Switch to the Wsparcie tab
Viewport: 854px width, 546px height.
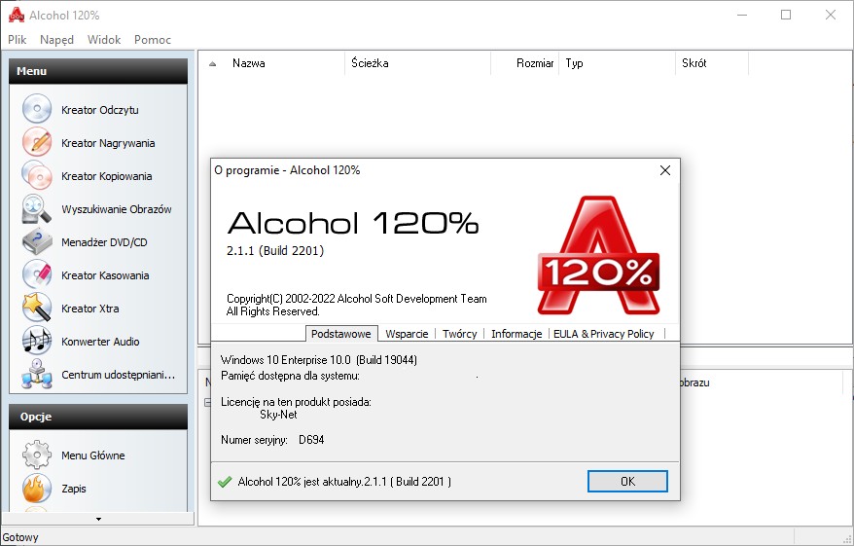pyautogui.click(x=407, y=334)
